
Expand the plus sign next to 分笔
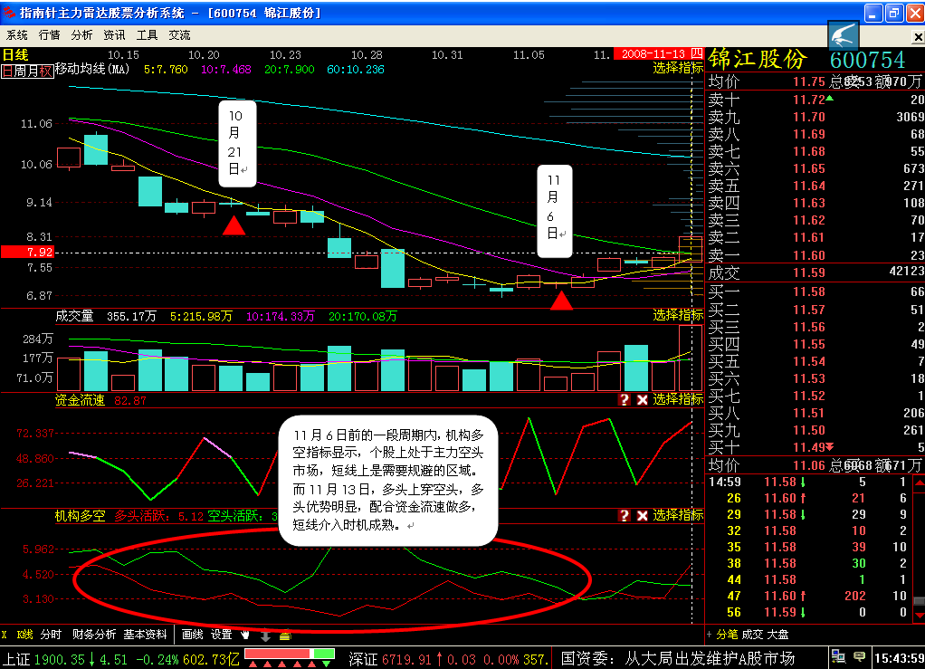(x=710, y=635)
